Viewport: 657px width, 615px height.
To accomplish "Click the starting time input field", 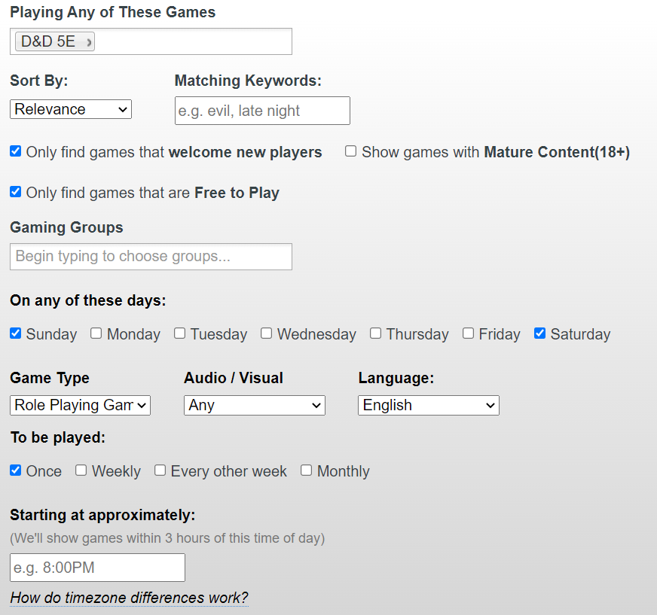I will tap(97, 568).
